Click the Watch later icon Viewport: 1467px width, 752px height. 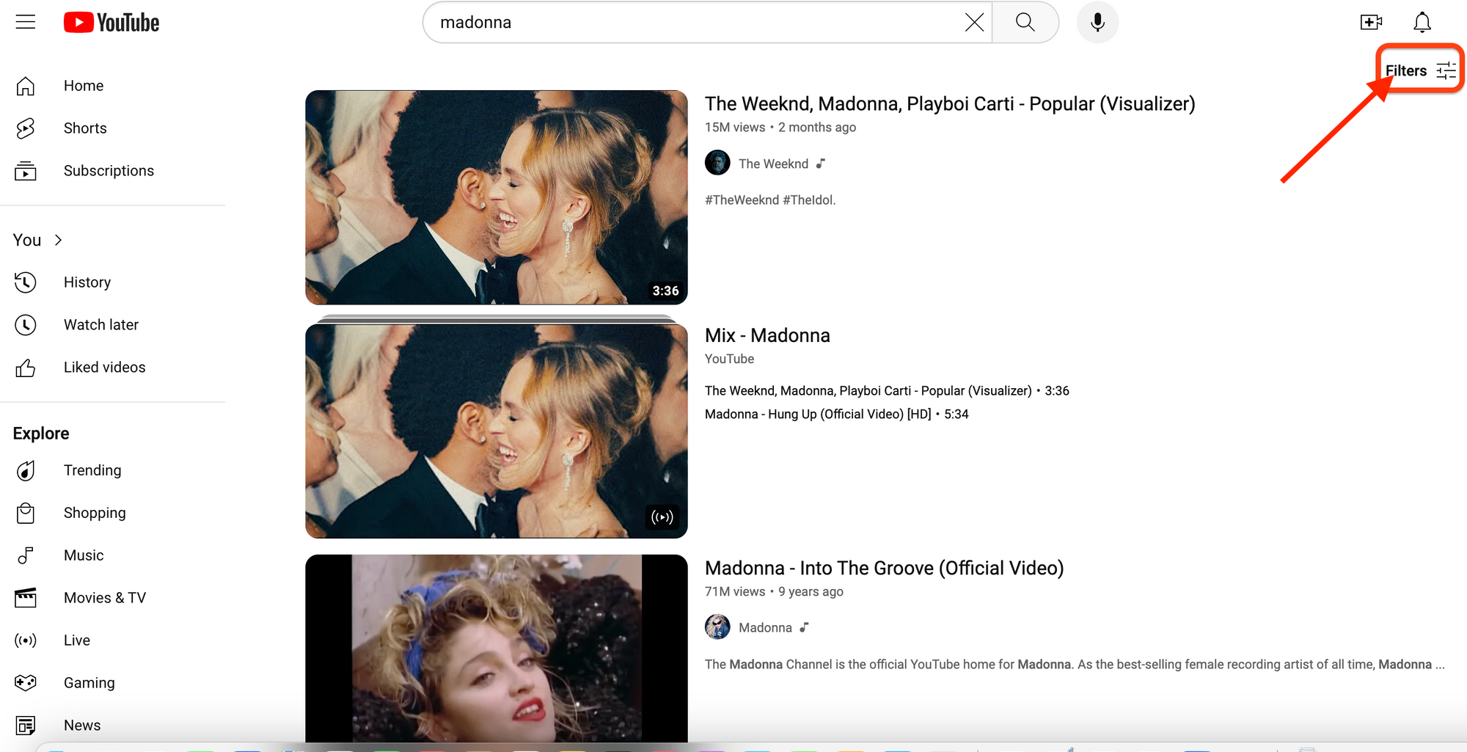pyautogui.click(x=26, y=325)
